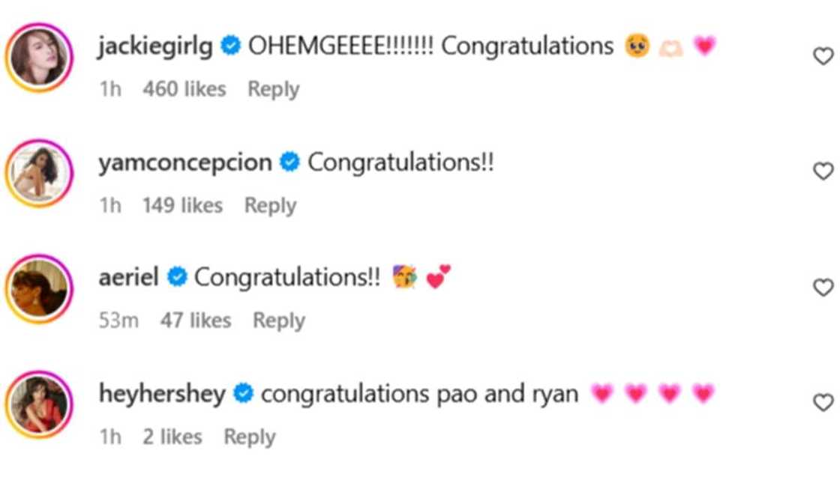Image resolution: width=840 pixels, height=477 pixels.
Task: Like jackiegirlg's comment with the heart
Action: click(823, 56)
